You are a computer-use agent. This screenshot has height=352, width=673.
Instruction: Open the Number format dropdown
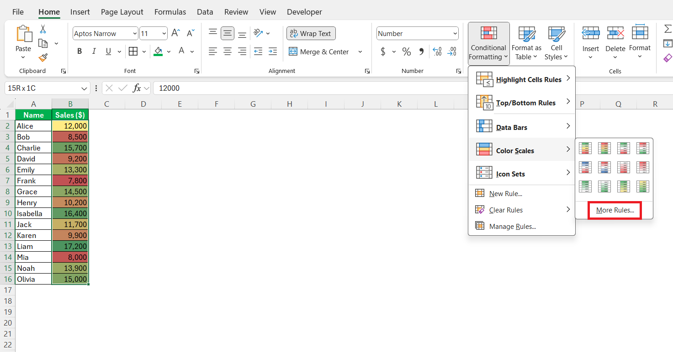pos(455,34)
